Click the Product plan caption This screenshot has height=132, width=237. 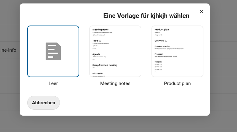[x=177, y=83]
